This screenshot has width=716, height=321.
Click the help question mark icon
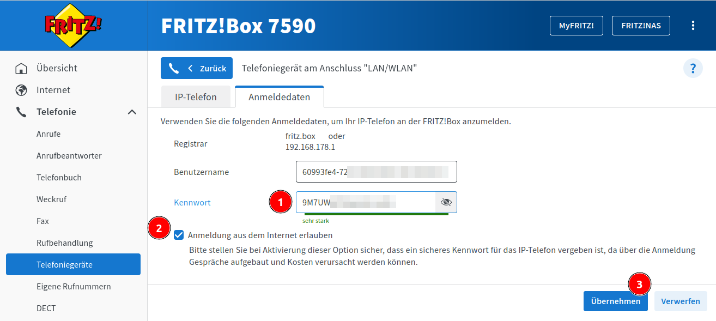pyautogui.click(x=693, y=69)
